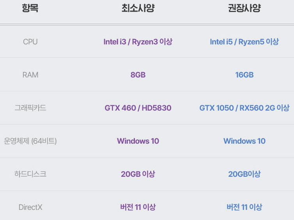
Task: Select the 권장사양 column header
Action: click(x=244, y=8)
